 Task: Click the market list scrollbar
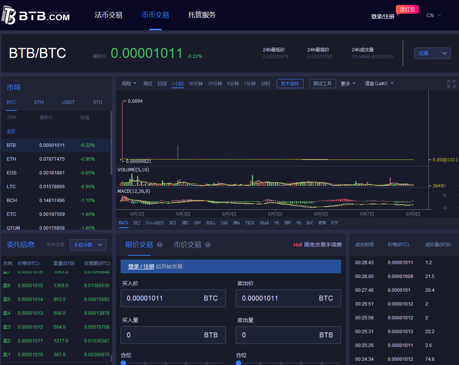(111, 143)
